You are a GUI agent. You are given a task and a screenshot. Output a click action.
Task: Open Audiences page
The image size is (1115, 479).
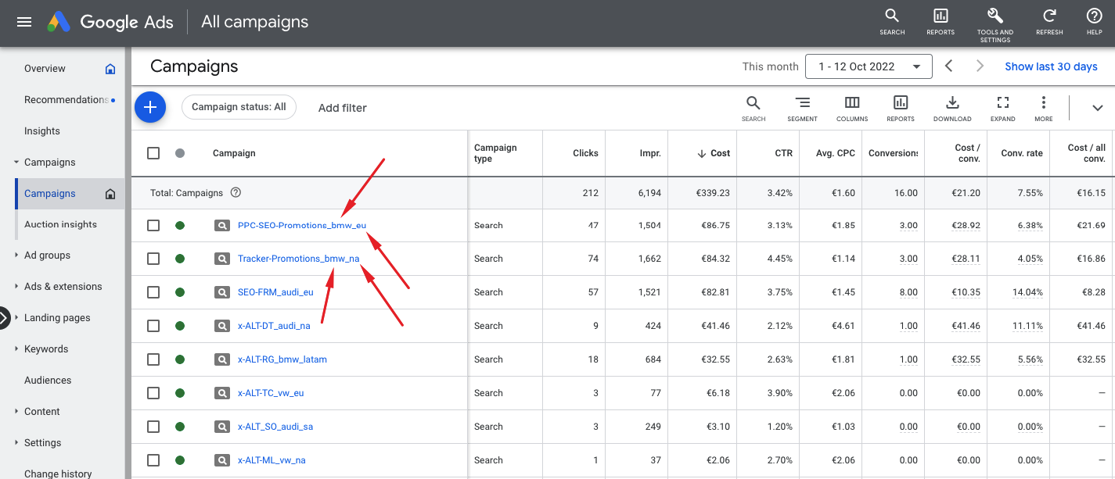point(48,381)
